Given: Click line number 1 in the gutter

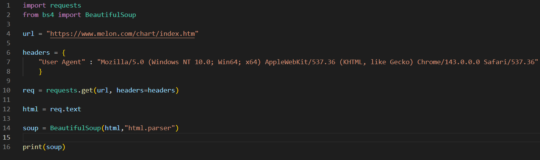Looking at the screenshot, I should (x=8, y=6).
